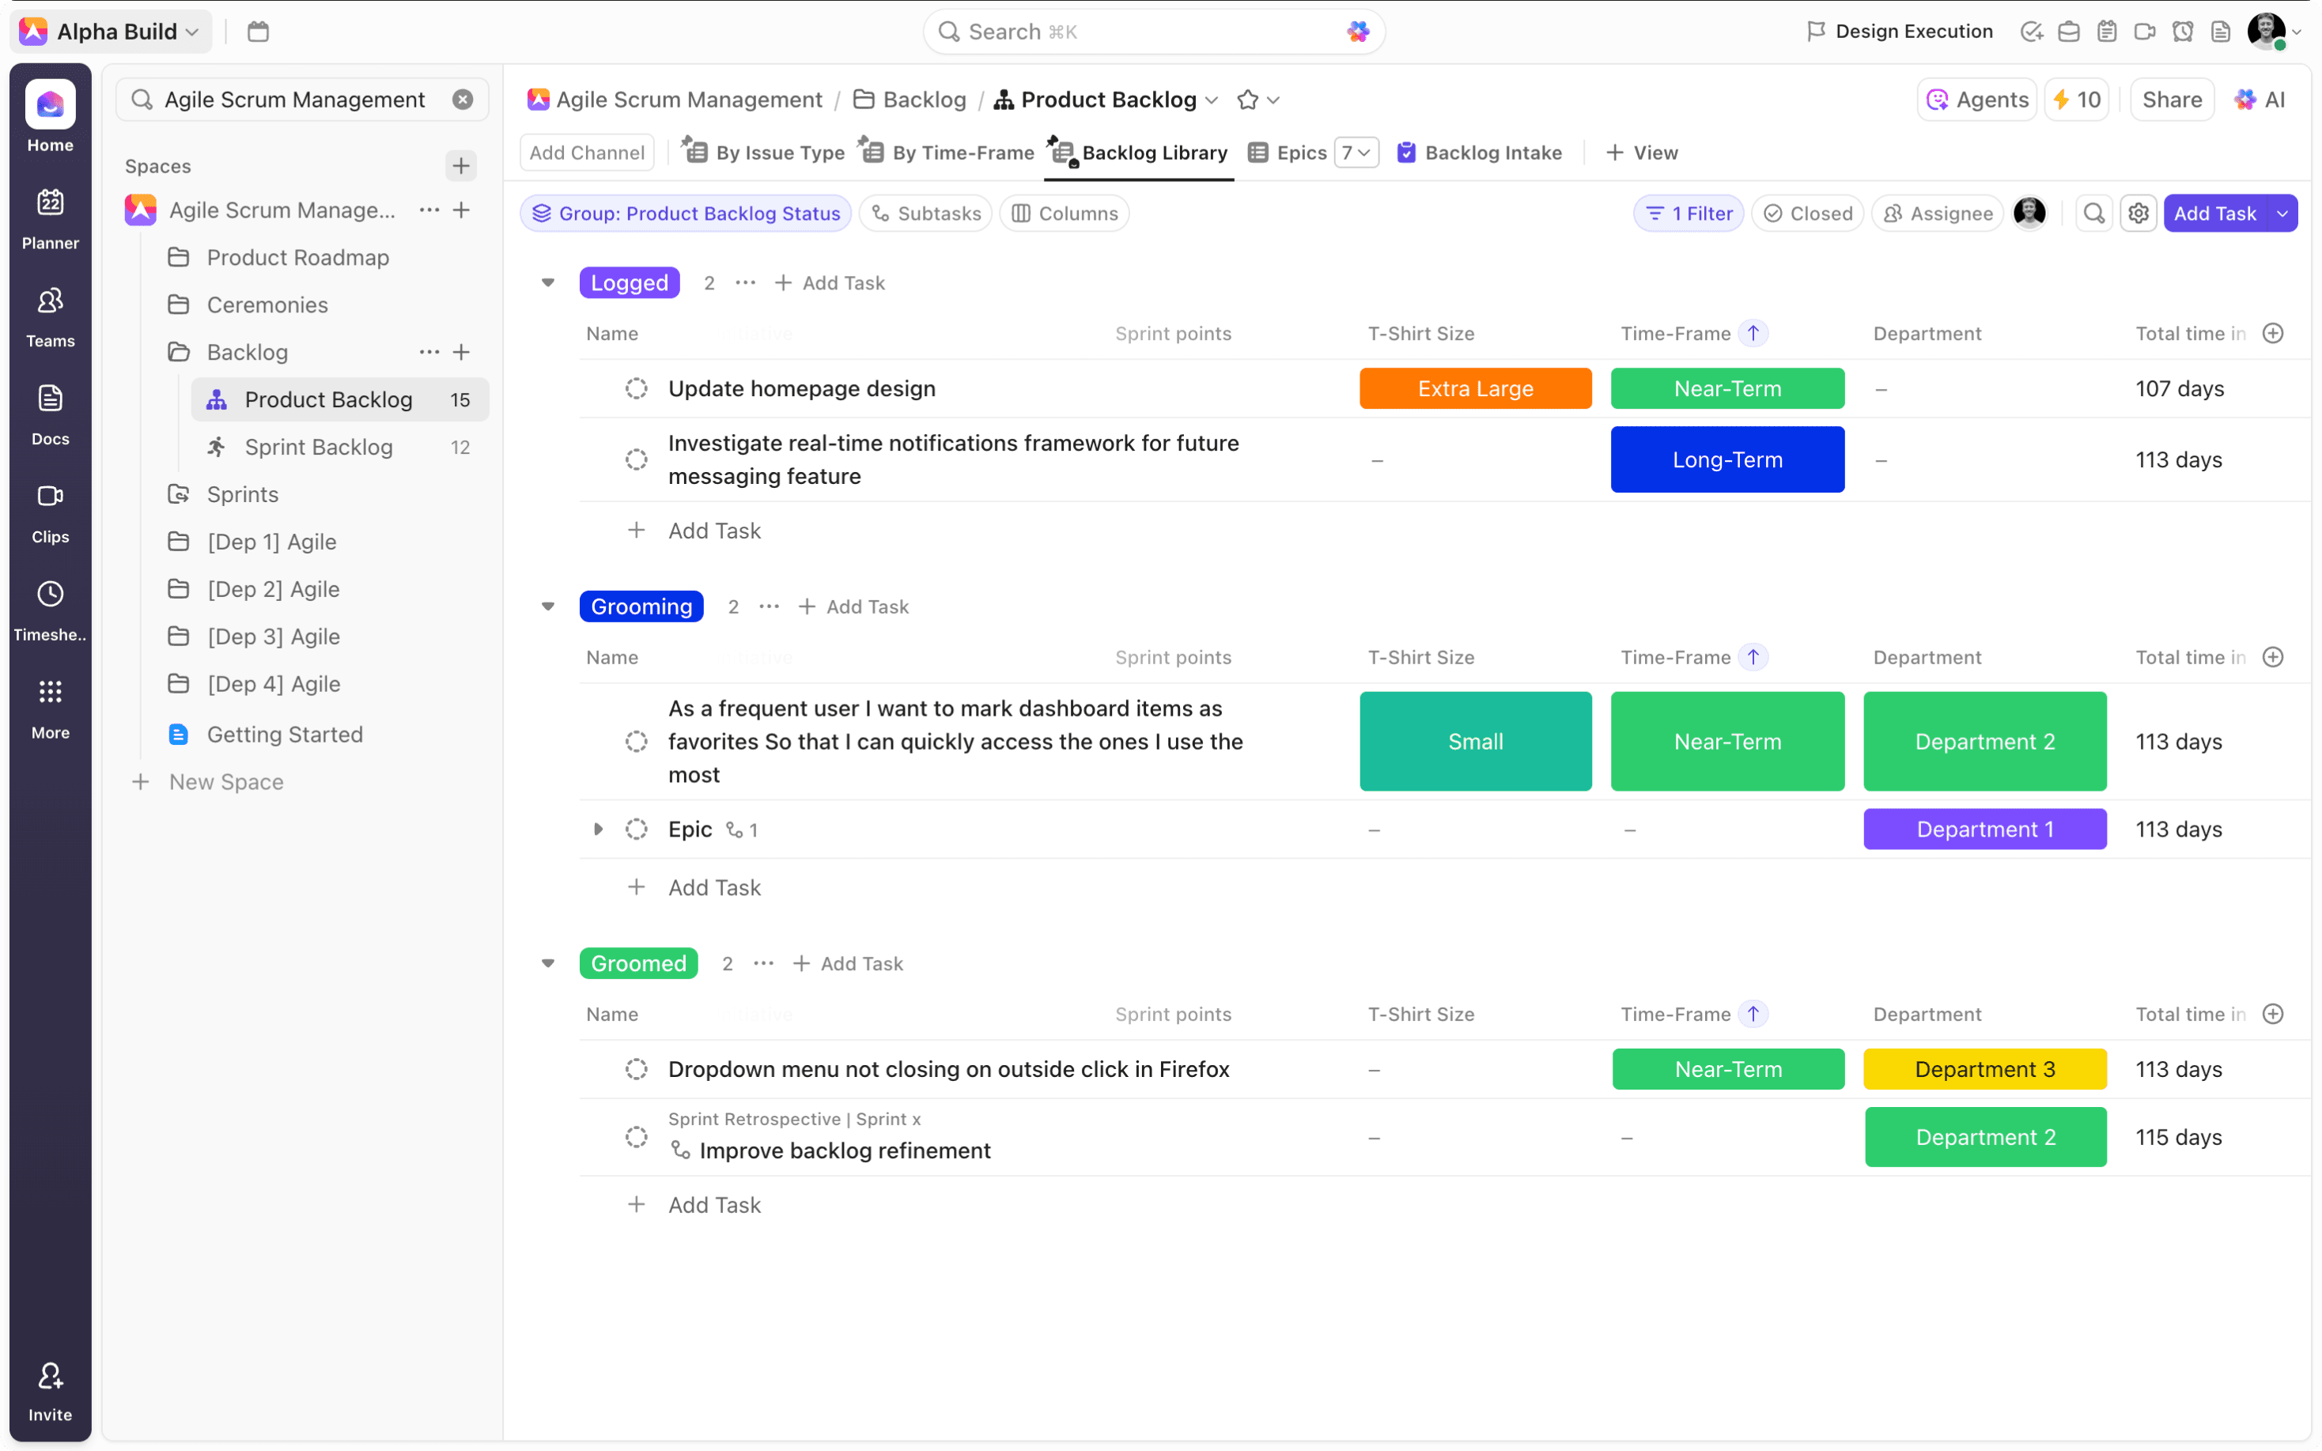Open the reminders clock icon in the top bar

tap(2182, 31)
